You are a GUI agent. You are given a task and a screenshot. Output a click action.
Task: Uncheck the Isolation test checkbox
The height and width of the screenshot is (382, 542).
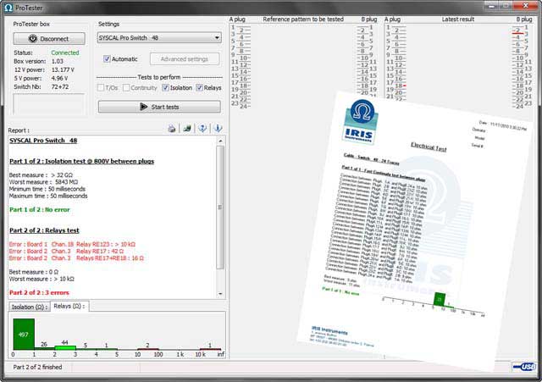click(x=166, y=88)
